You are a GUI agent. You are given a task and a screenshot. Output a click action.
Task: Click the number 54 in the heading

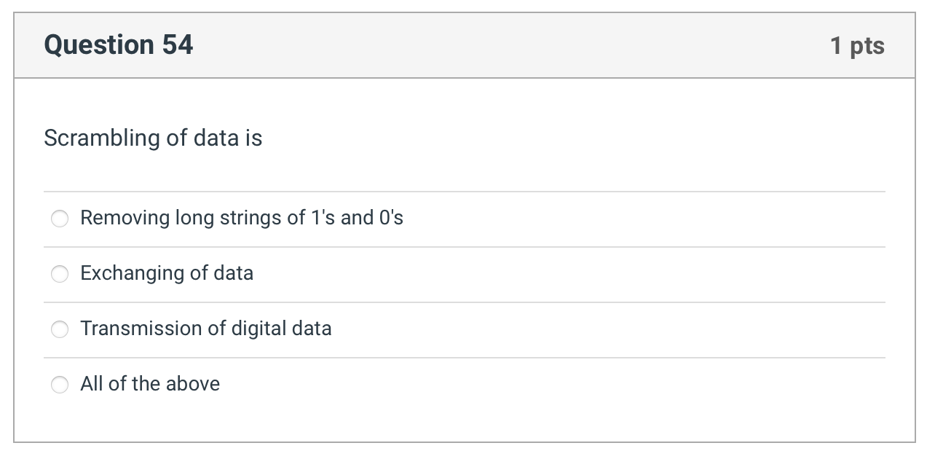click(178, 45)
